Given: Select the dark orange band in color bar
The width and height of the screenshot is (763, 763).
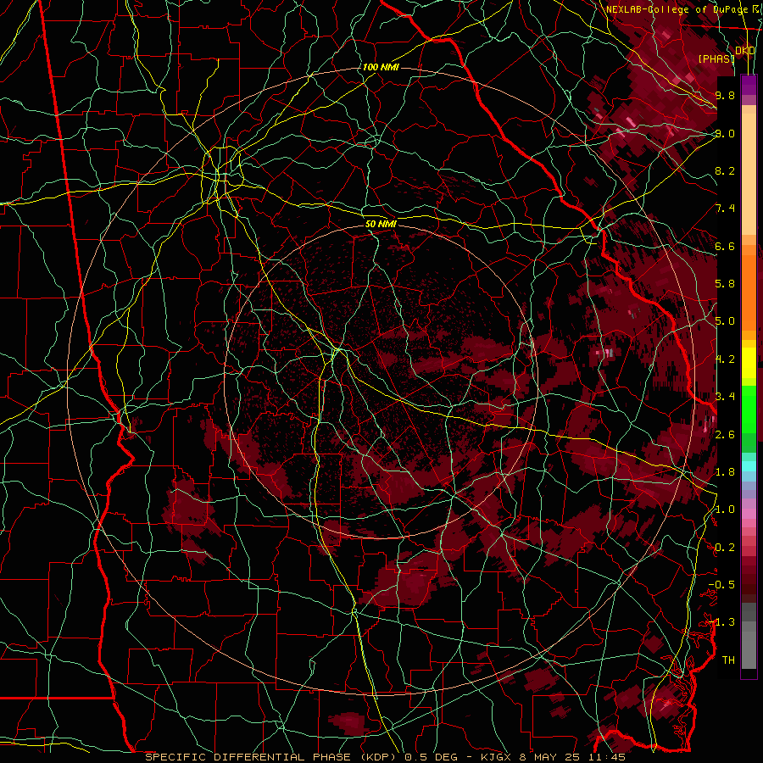Looking at the screenshot, I should [x=749, y=292].
